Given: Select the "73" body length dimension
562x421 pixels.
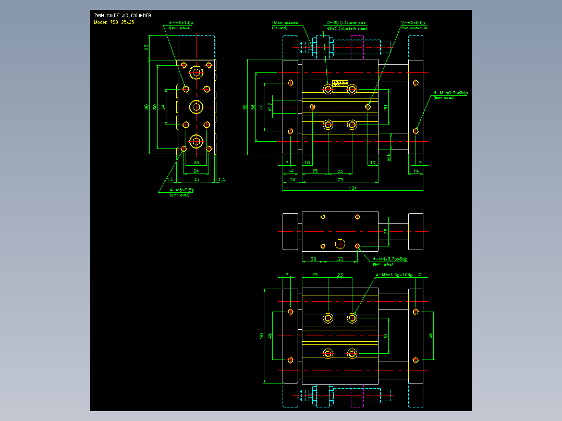Looking at the screenshot, I should (340, 180).
